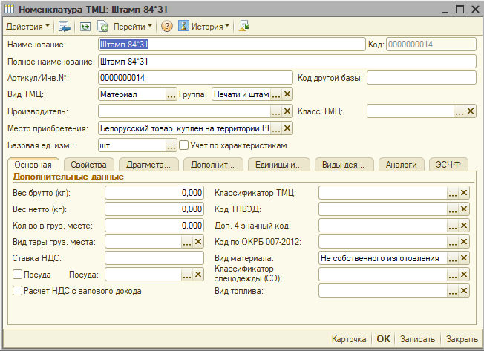Click the refresh icon in the toolbar
Viewport: 484px width, 351px height.
[x=85, y=26]
